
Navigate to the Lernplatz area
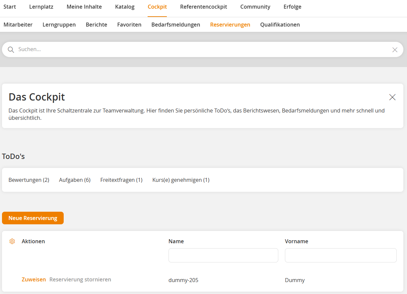pyautogui.click(x=41, y=7)
